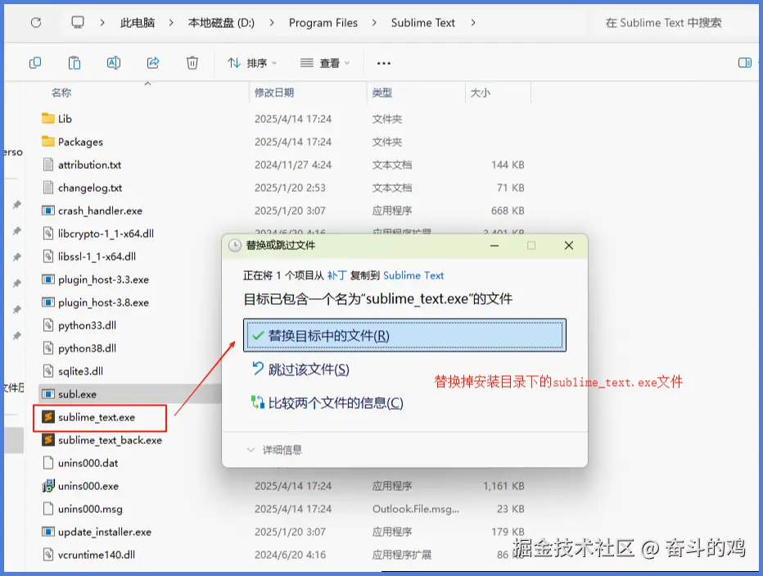Click the copy icon in toolbar
This screenshot has width=763, height=576.
[x=35, y=63]
